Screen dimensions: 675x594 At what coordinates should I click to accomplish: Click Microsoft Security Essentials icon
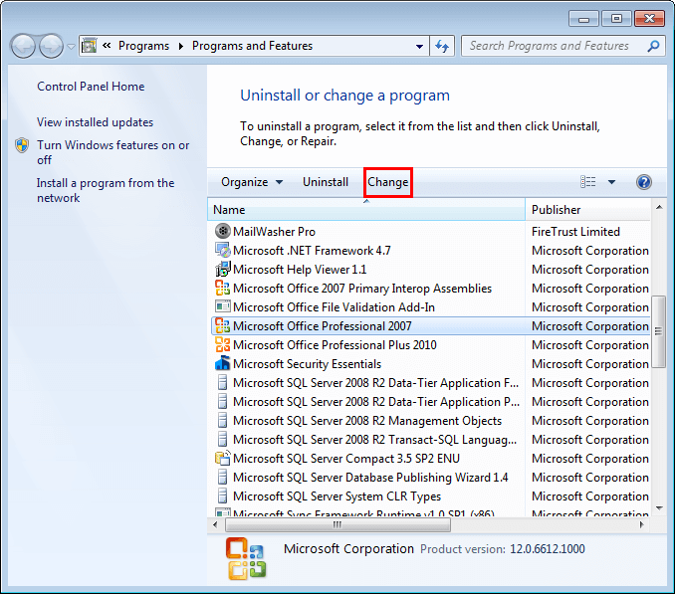(x=223, y=363)
